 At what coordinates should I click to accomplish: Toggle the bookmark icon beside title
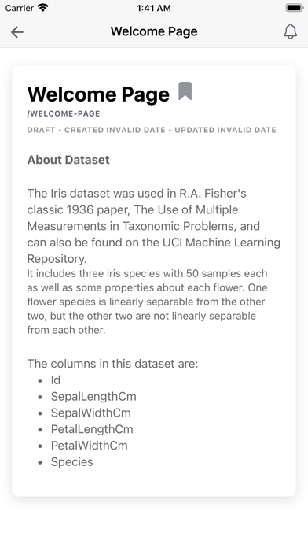[x=185, y=91]
